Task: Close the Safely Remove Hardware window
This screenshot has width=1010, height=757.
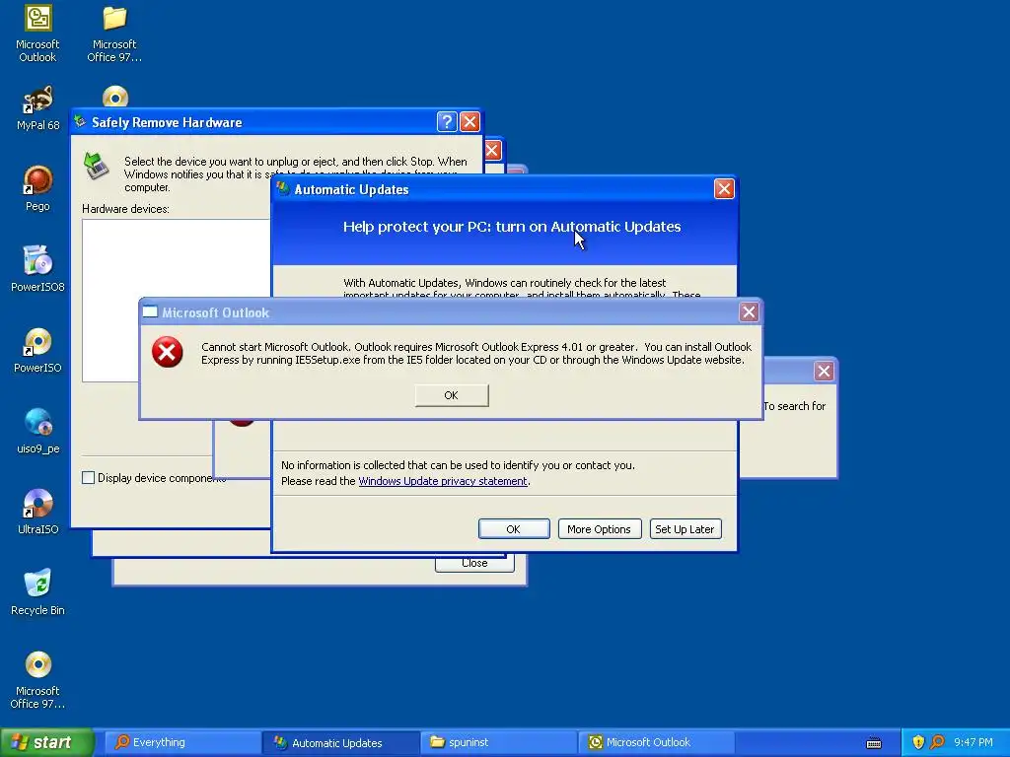Action: pyautogui.click(x=469, y=121)
